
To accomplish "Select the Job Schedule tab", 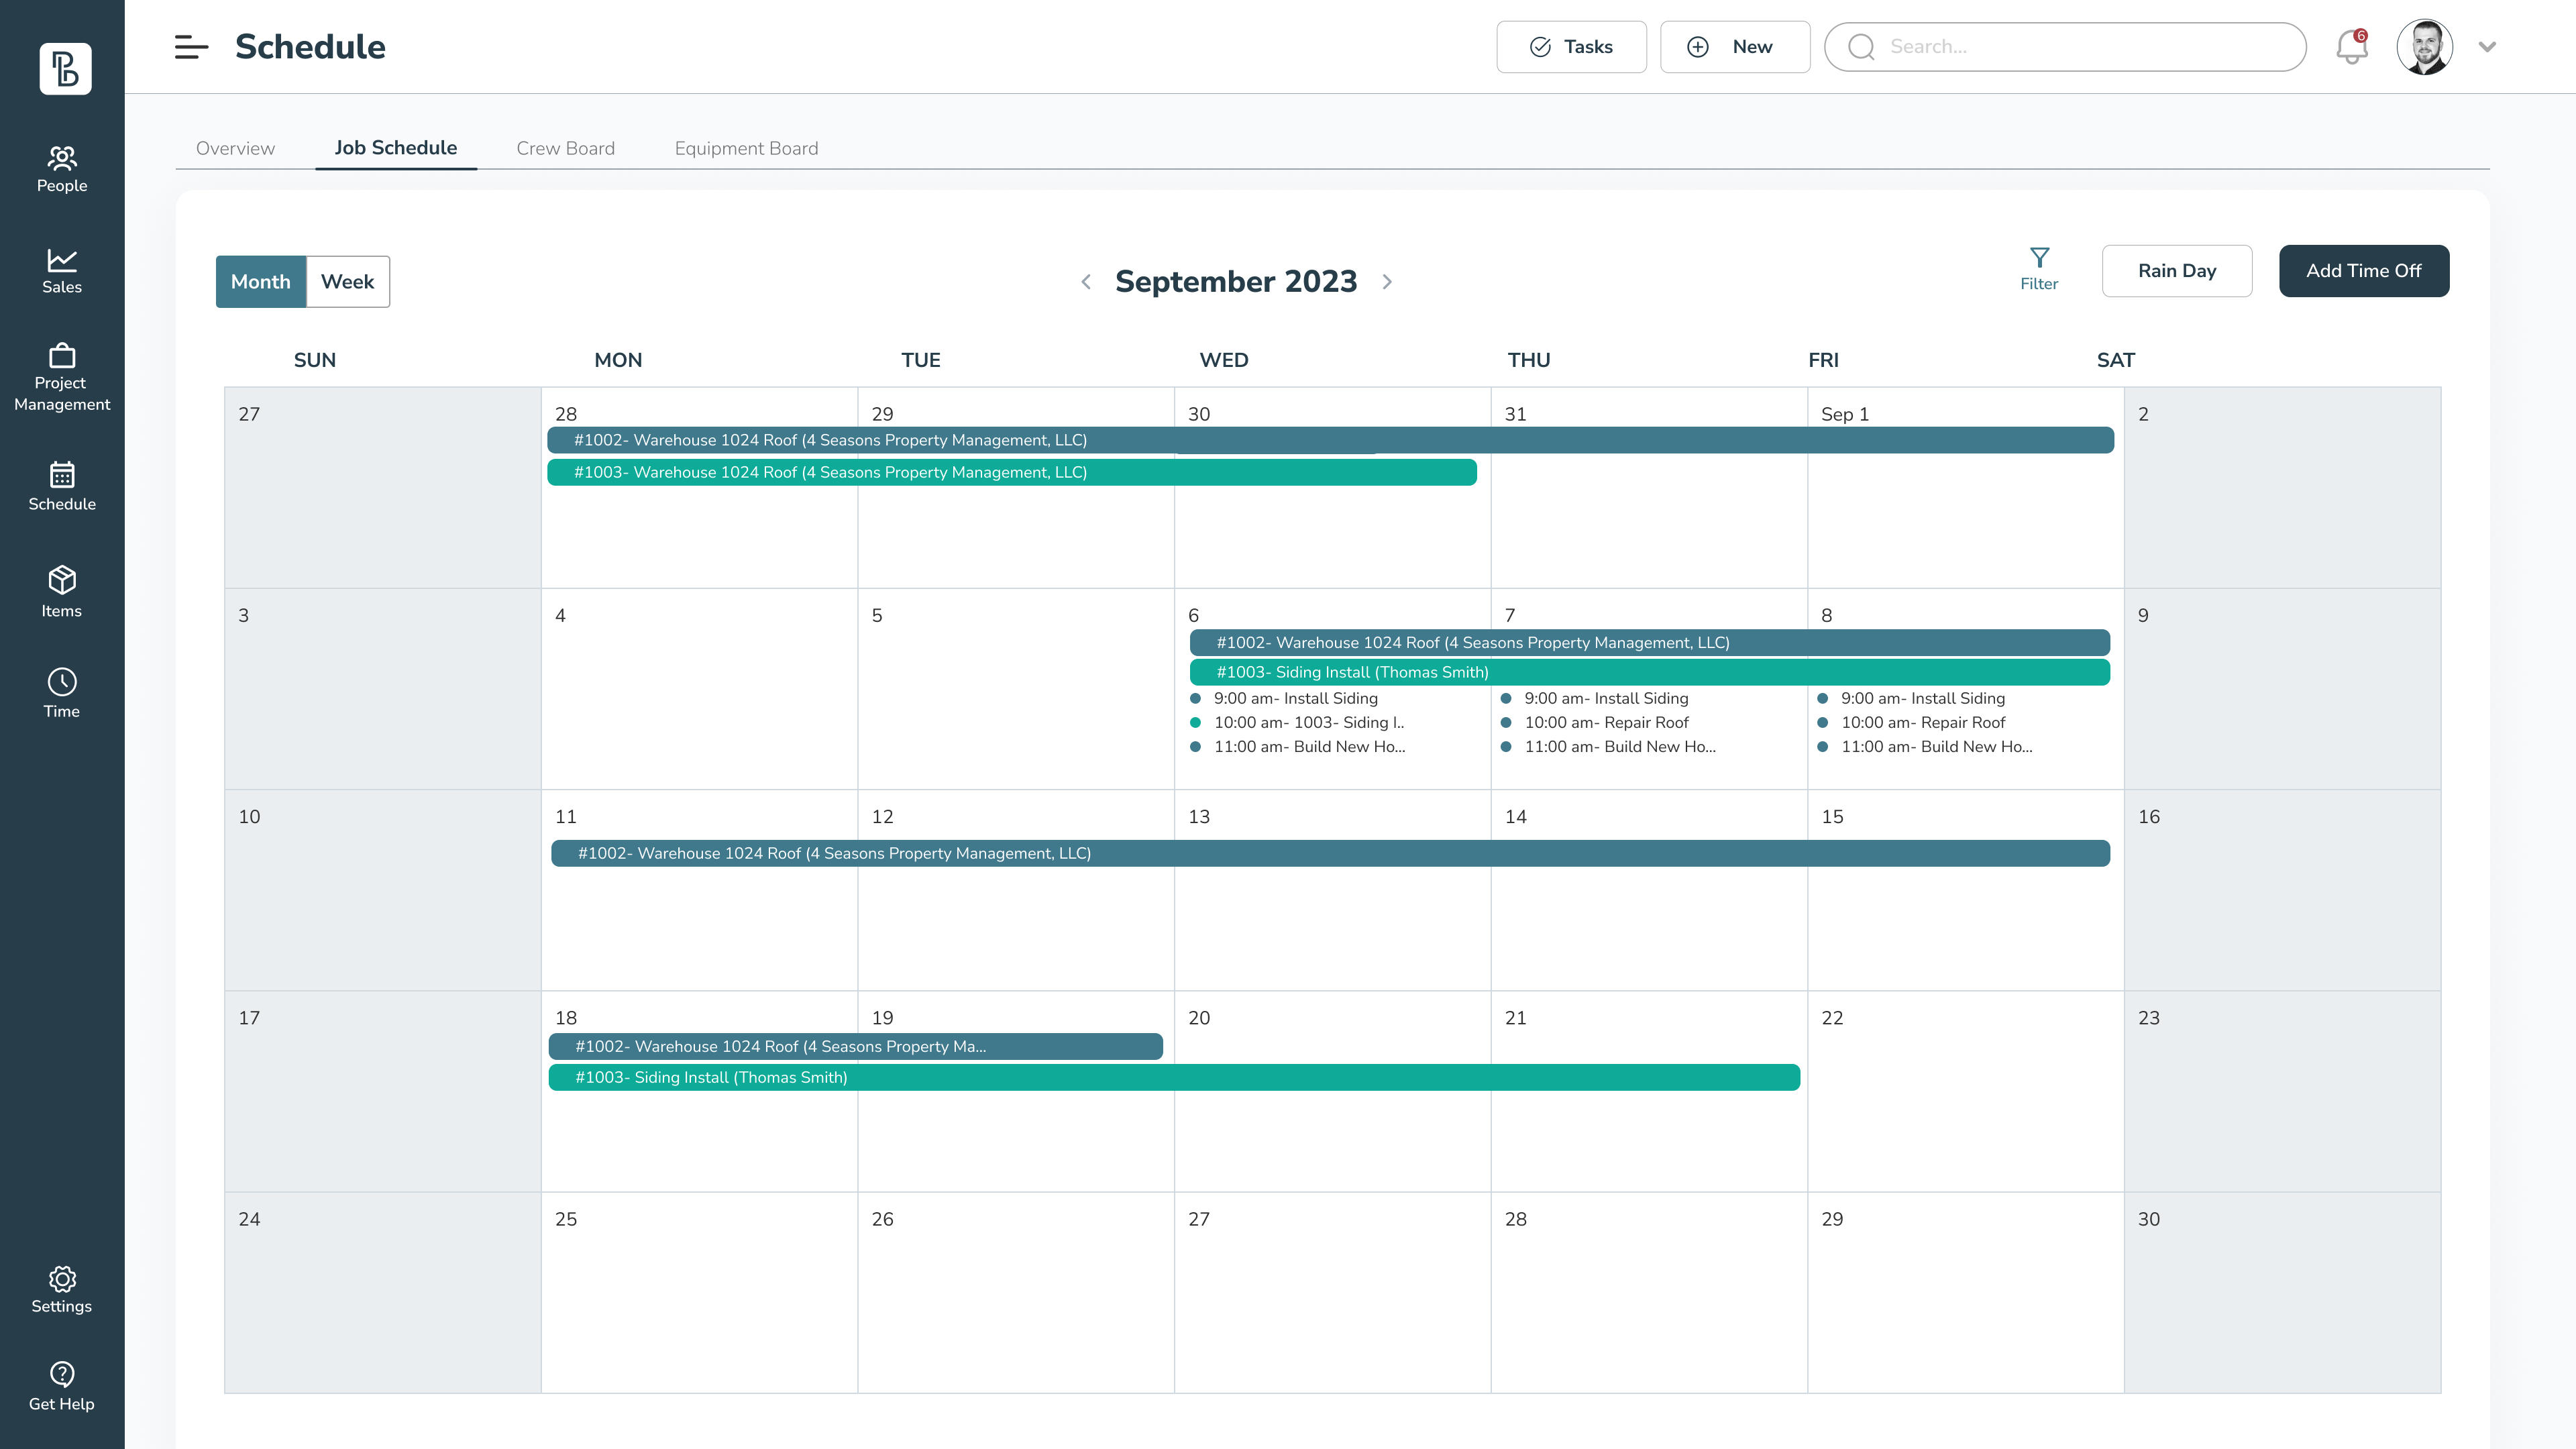I will point(396,148).
